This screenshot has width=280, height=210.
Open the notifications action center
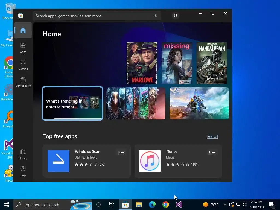271,205
